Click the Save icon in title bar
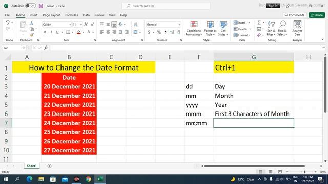The width and height of the screenshot is (328, 184). pos(41,6)
